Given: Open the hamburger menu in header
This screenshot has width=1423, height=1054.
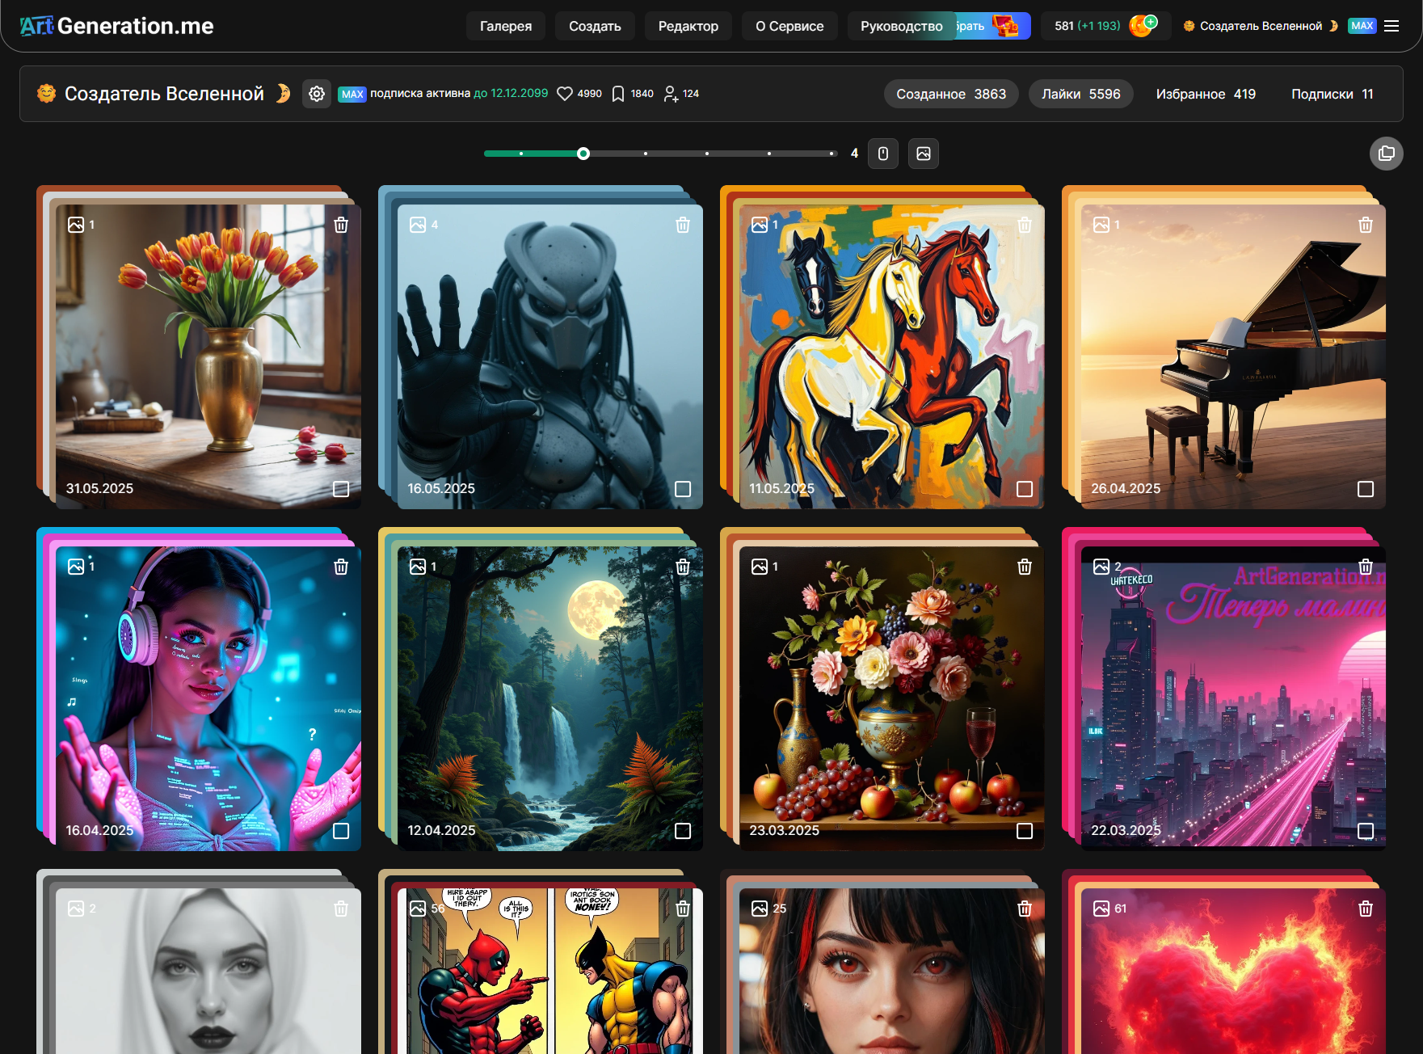Looking at the screenshot, I should click(1391, 26).
